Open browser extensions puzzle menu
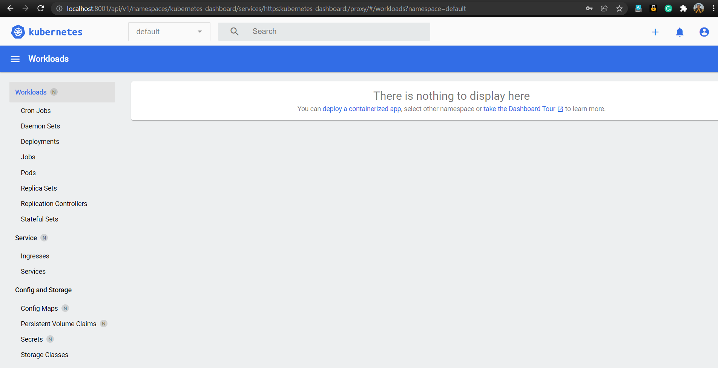Viewport: 718px width, 368px height. coord(683,8)
